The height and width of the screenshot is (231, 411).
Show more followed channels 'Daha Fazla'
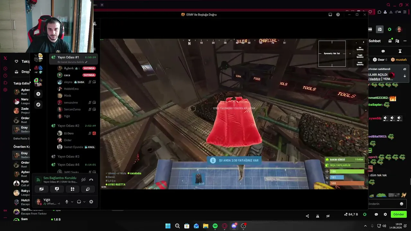click(x=21, y=139)
